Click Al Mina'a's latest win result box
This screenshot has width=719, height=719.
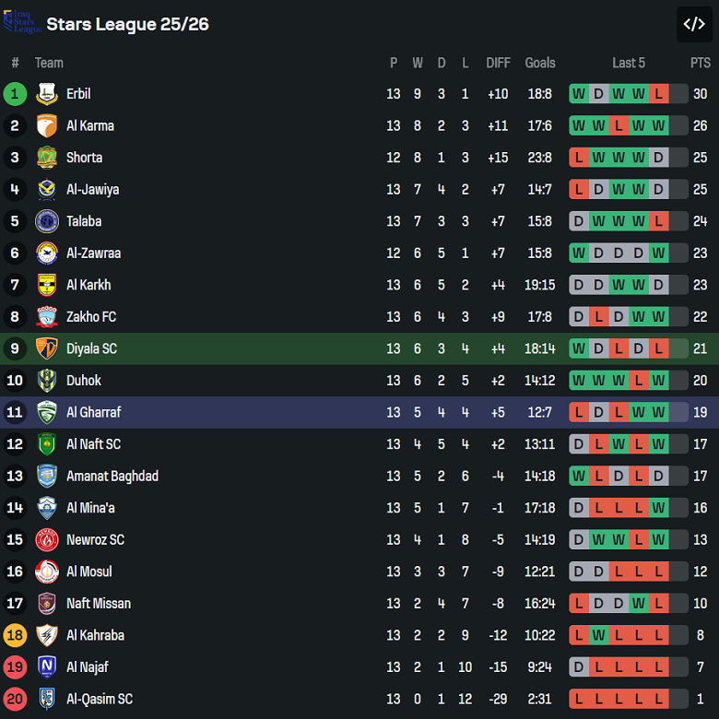click(x=658, y=508)
